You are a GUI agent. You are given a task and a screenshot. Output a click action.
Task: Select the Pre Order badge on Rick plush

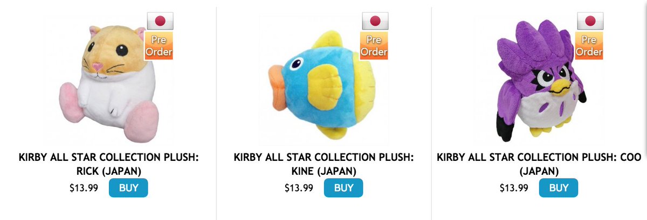click(159, 46)
